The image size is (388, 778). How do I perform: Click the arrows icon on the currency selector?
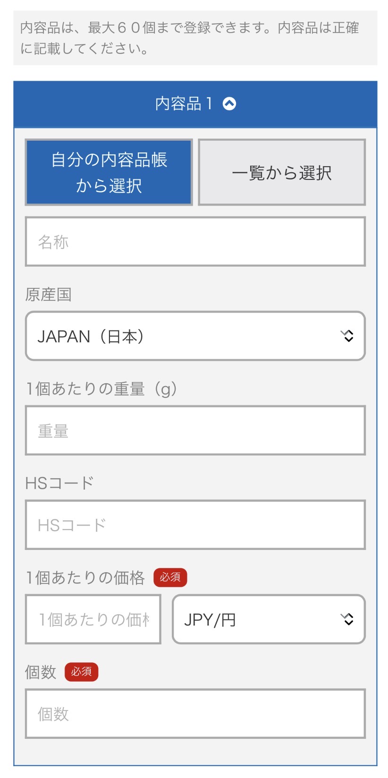click(347, 619)
